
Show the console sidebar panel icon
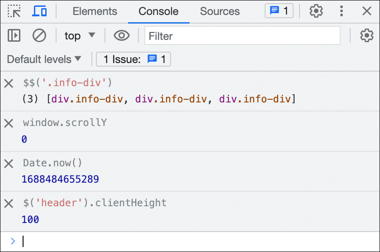click(x=14, y=36)
